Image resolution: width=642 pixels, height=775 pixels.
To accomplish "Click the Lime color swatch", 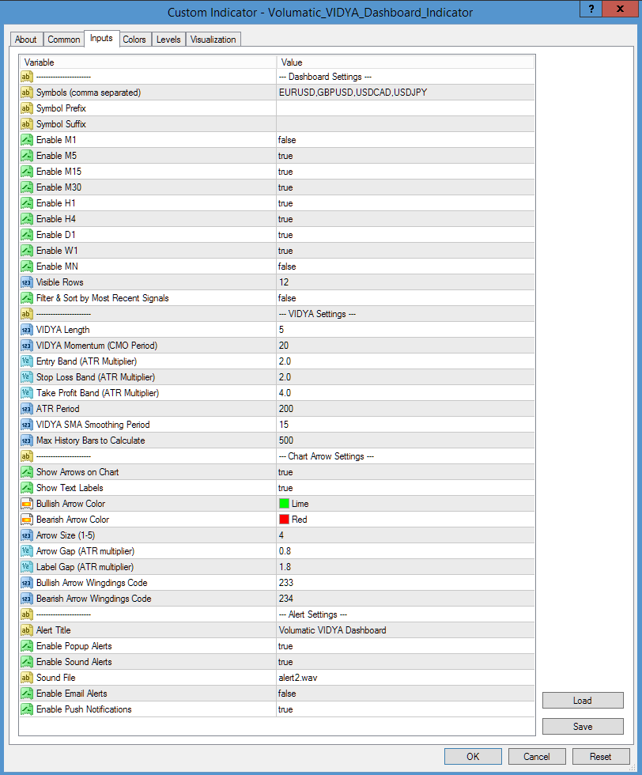I will [x=284, y=504].
